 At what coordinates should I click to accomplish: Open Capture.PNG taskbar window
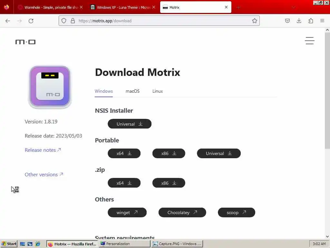[177, 244]
